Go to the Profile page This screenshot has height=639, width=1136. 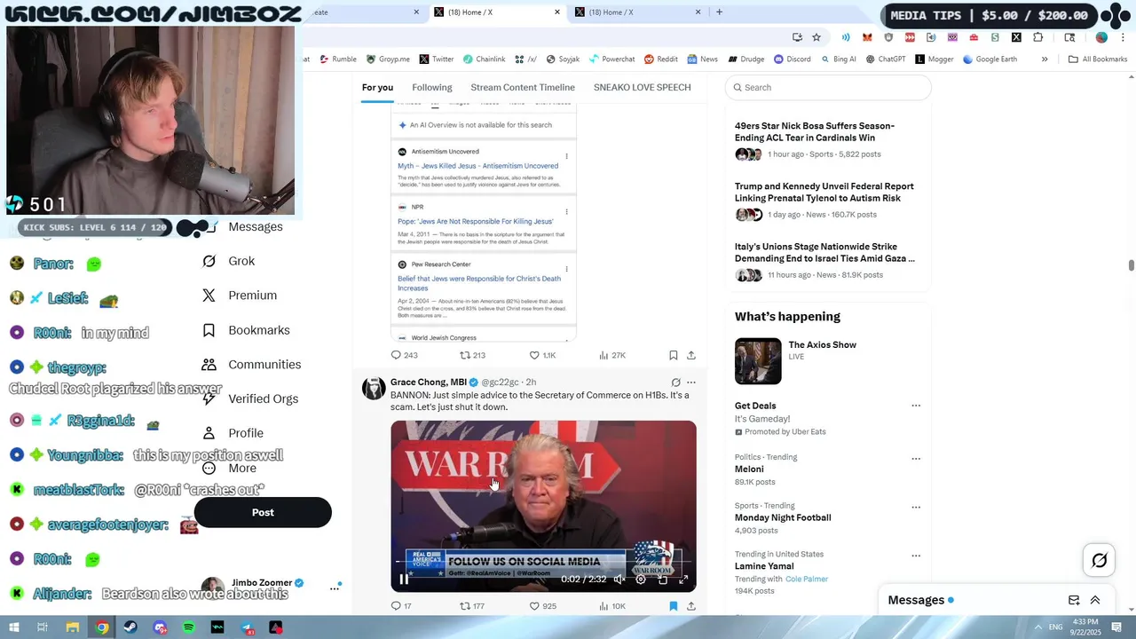tap(233, 433)
